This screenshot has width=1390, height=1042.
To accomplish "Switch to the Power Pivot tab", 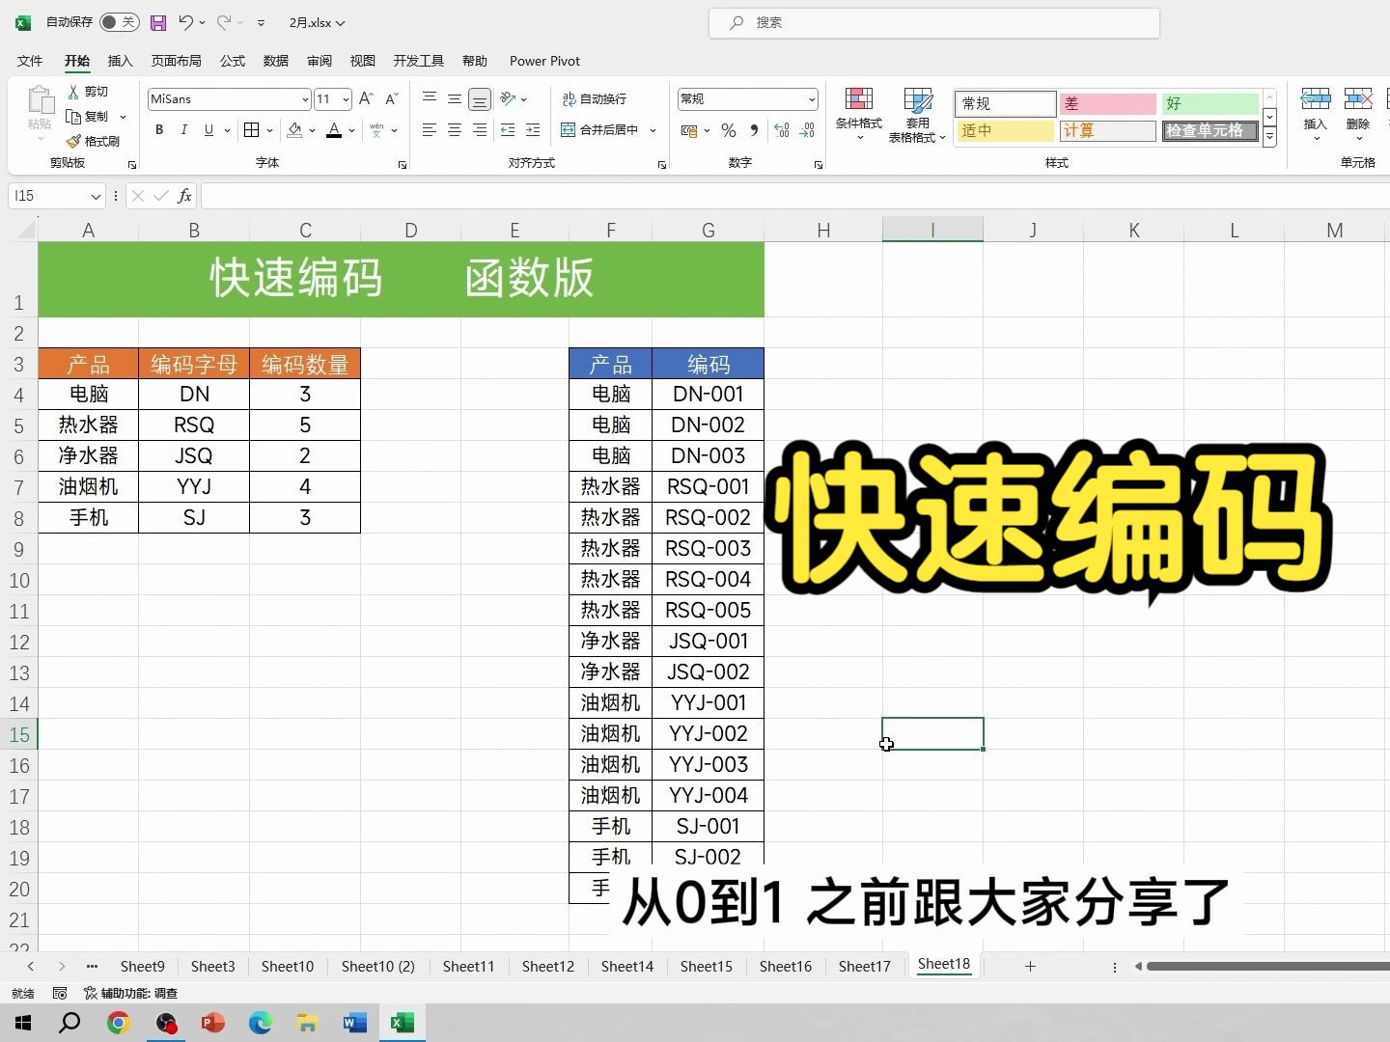I will 544,61.
